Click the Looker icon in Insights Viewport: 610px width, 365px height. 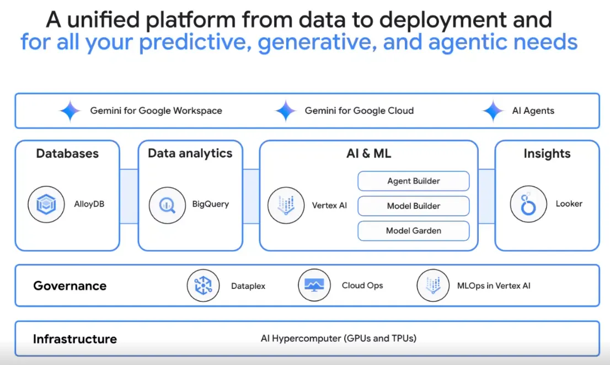click(528, 204)
